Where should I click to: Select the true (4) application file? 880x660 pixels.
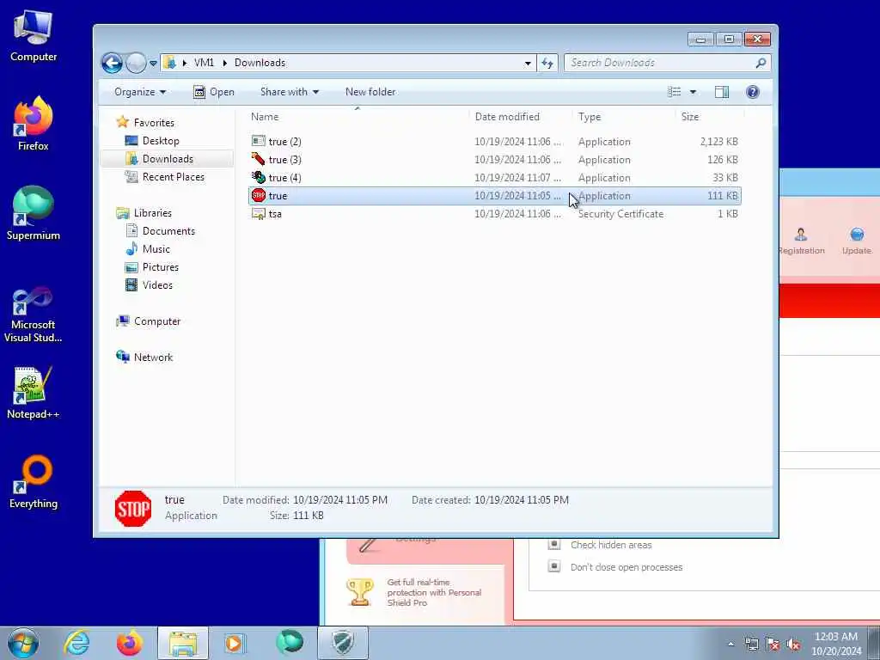tap(494, 177)
